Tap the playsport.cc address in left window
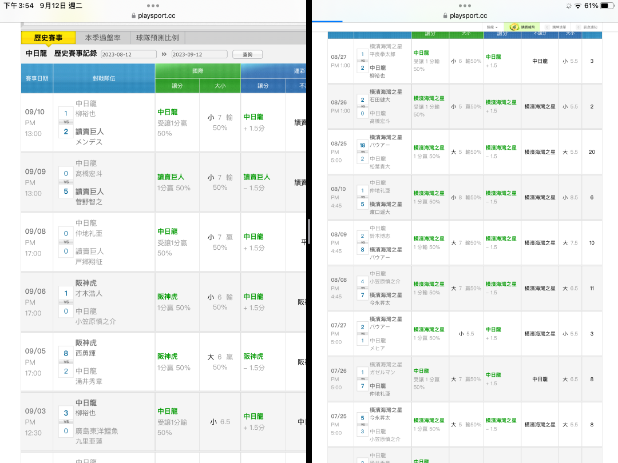The height and width of the screenshot is (463, 618). pos(156,16)
